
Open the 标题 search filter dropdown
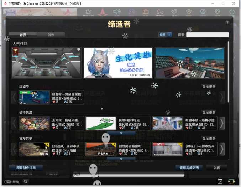point(165,35)
